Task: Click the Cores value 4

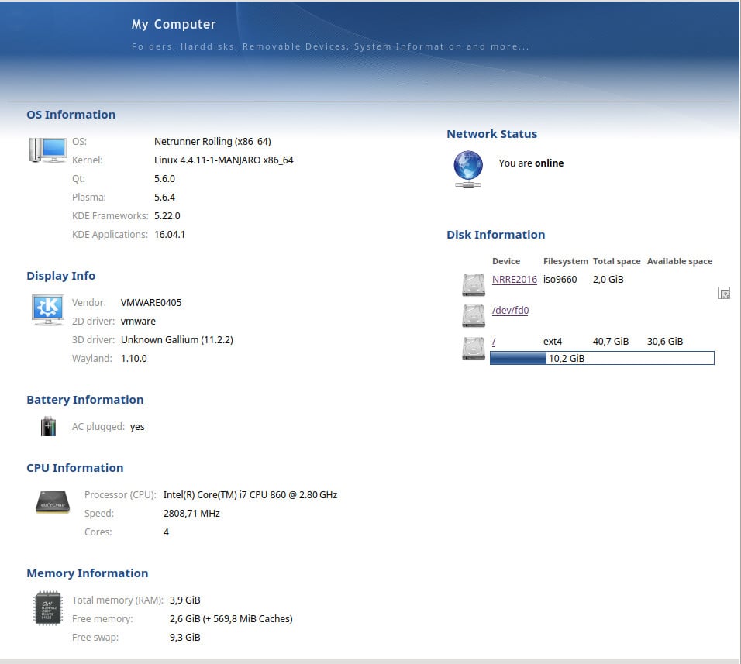Action: [166, 532]
